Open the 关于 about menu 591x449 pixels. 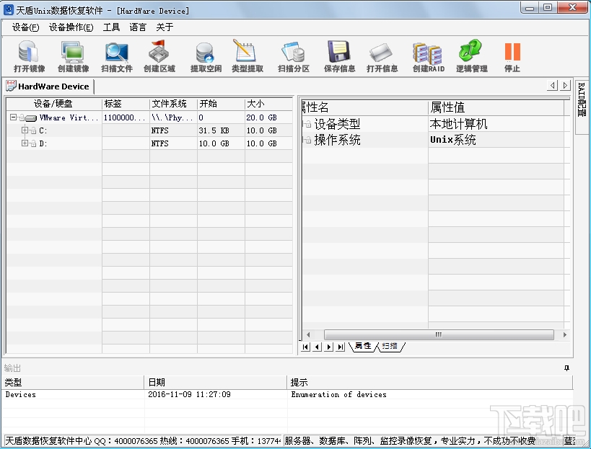(165, 27)
